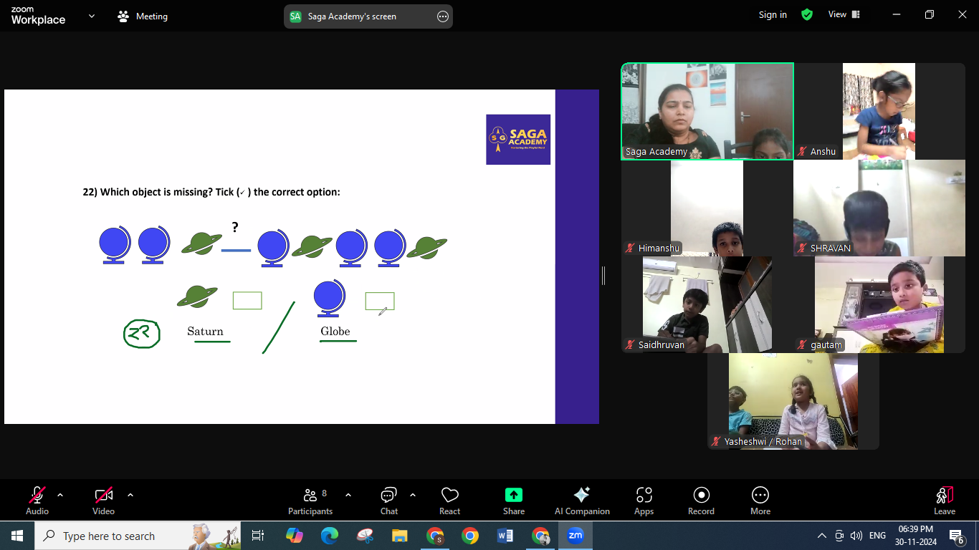This screenshot has height=550, width=979.
Task: Open the plain Google Chrome taskbar icon
Action: [x=470, y=536]
